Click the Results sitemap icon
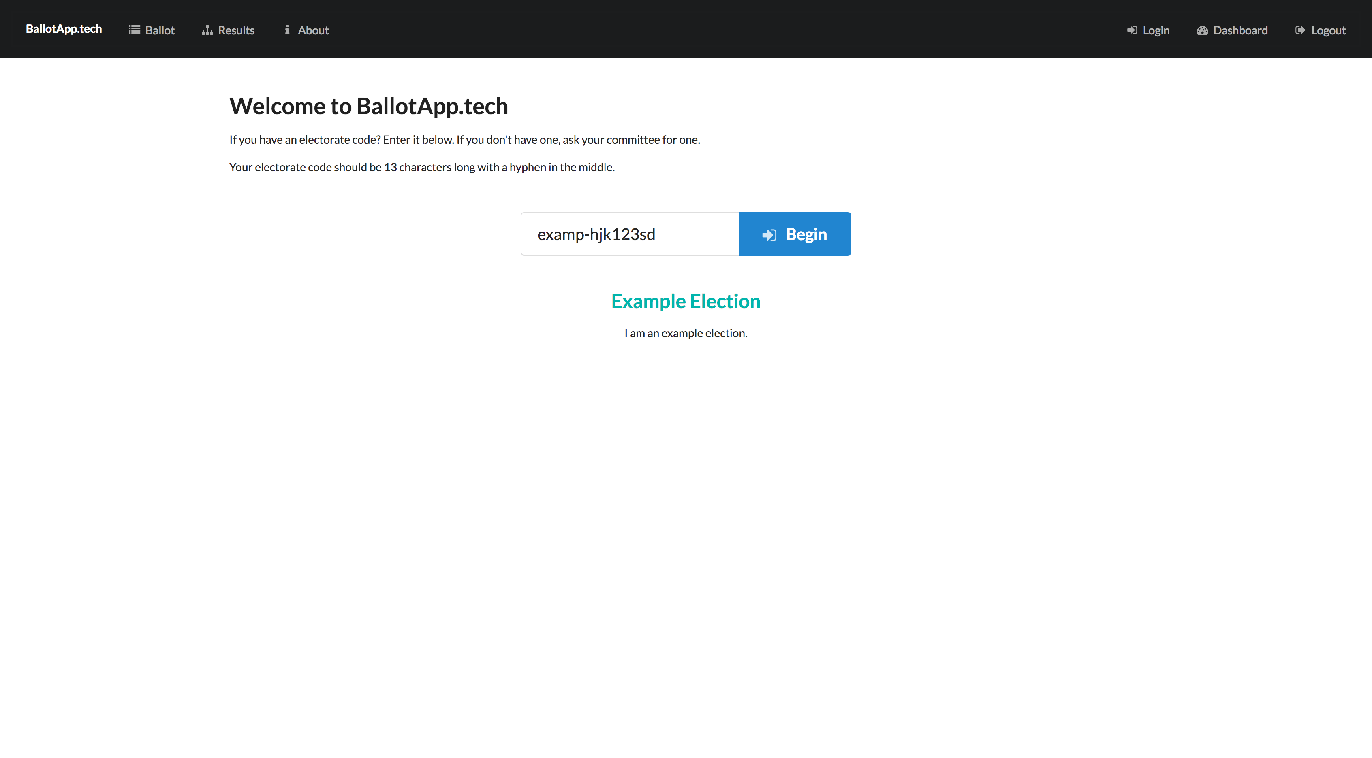This screenshot has width=1372, height=758. click(x=207, y=30)
